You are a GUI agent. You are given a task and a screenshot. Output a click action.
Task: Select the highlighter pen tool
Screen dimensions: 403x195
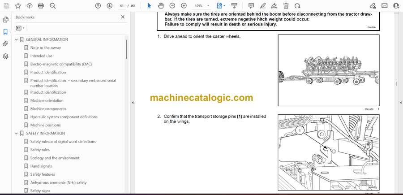[263, 6]
